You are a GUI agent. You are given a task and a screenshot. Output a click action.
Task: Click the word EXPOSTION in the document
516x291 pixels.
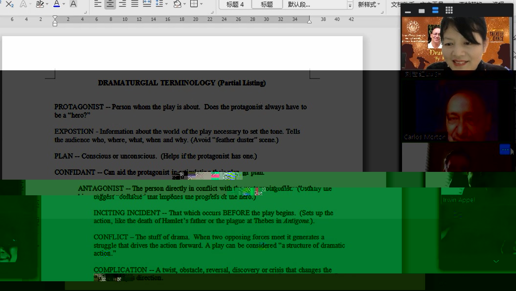coord(74,131)
